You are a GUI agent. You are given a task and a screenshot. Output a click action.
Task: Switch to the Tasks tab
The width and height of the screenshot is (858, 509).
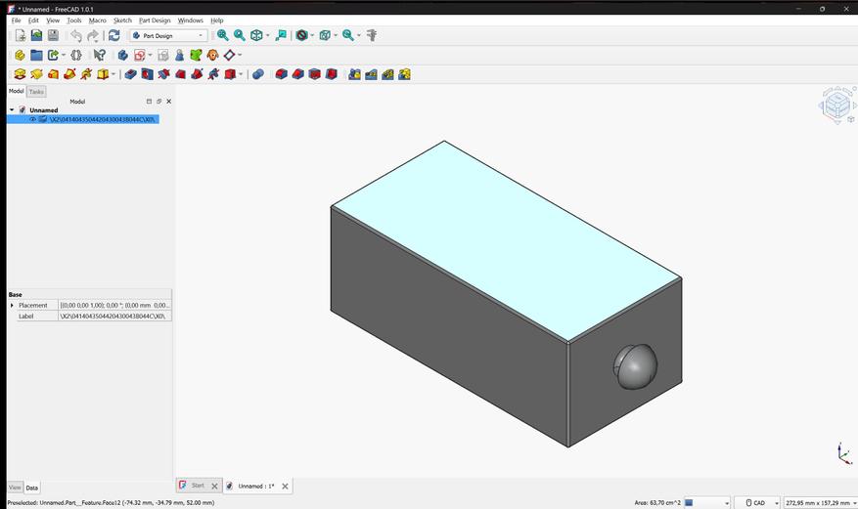pos(36,92)
